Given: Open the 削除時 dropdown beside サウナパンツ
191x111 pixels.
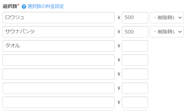Looking at the screenshot, I should [167, 32].
